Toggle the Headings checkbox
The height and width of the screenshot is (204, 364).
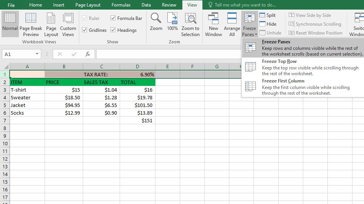click(x=113, y=30)
